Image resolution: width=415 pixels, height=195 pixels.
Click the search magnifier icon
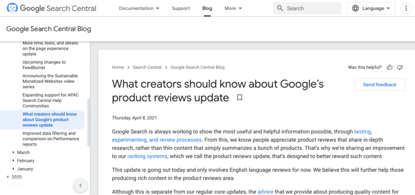tap(280, 8)
